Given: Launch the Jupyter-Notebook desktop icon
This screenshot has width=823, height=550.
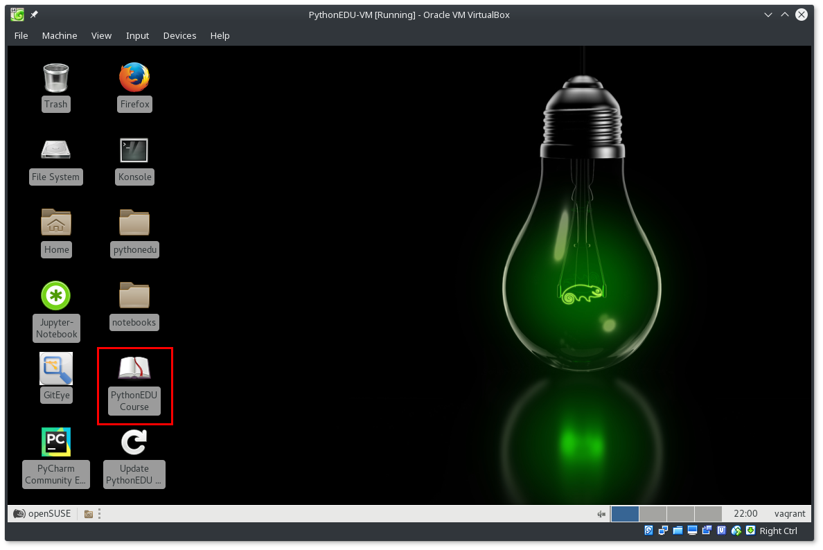Looking at the screenshot, I should tap(55, 296).
